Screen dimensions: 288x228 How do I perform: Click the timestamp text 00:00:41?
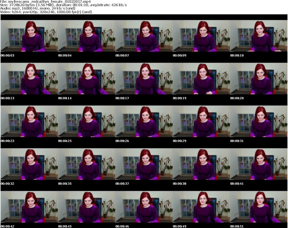(237, 184)
